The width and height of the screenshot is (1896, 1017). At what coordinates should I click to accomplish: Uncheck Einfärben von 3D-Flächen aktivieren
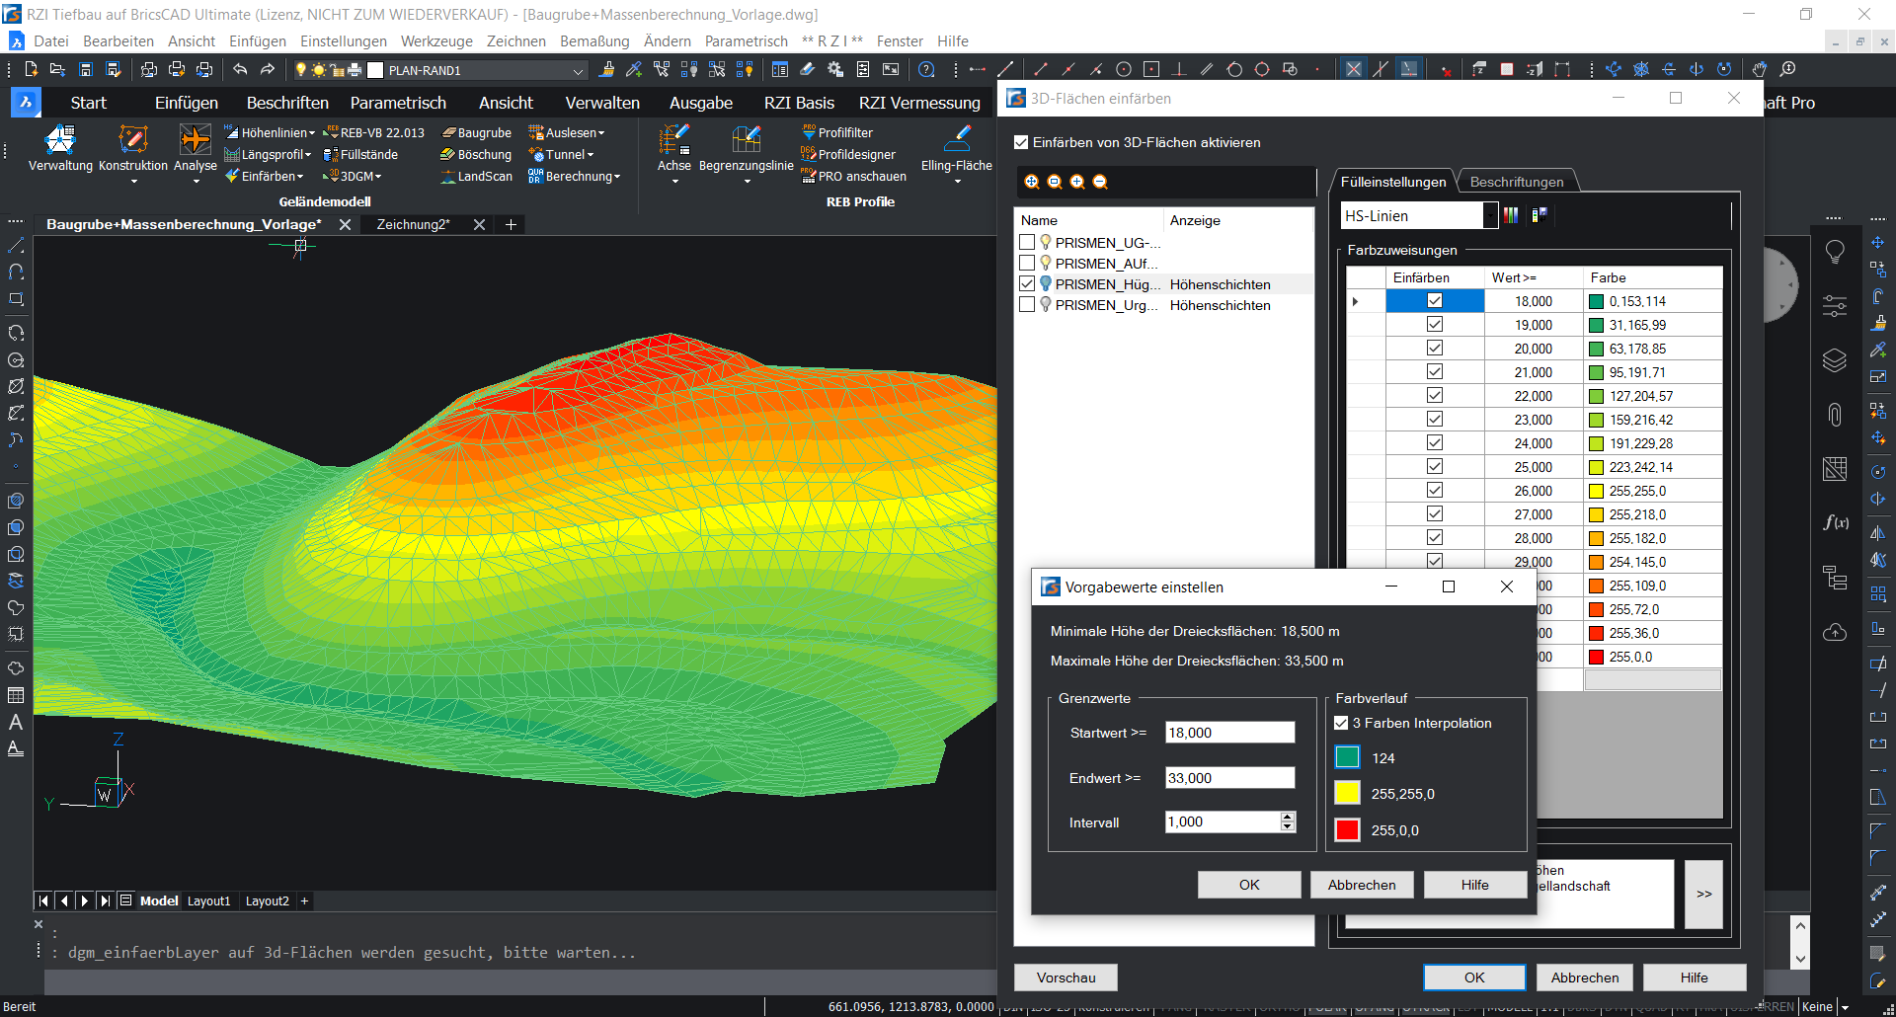[x=1022, y=142]
